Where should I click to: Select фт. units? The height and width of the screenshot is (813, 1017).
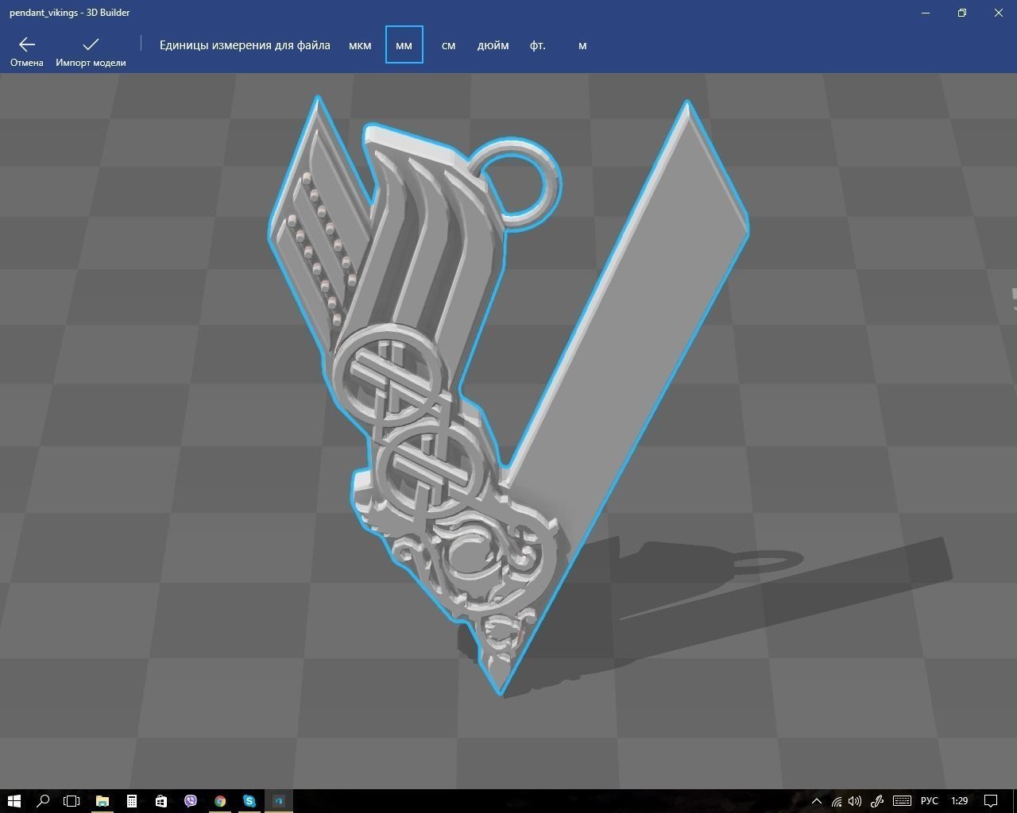pos(538,45)
